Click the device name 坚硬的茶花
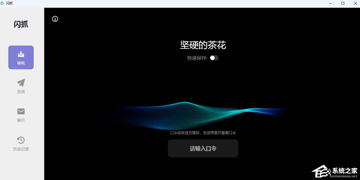This screenshot has height=180, width=360. click(x=203, y=45)
